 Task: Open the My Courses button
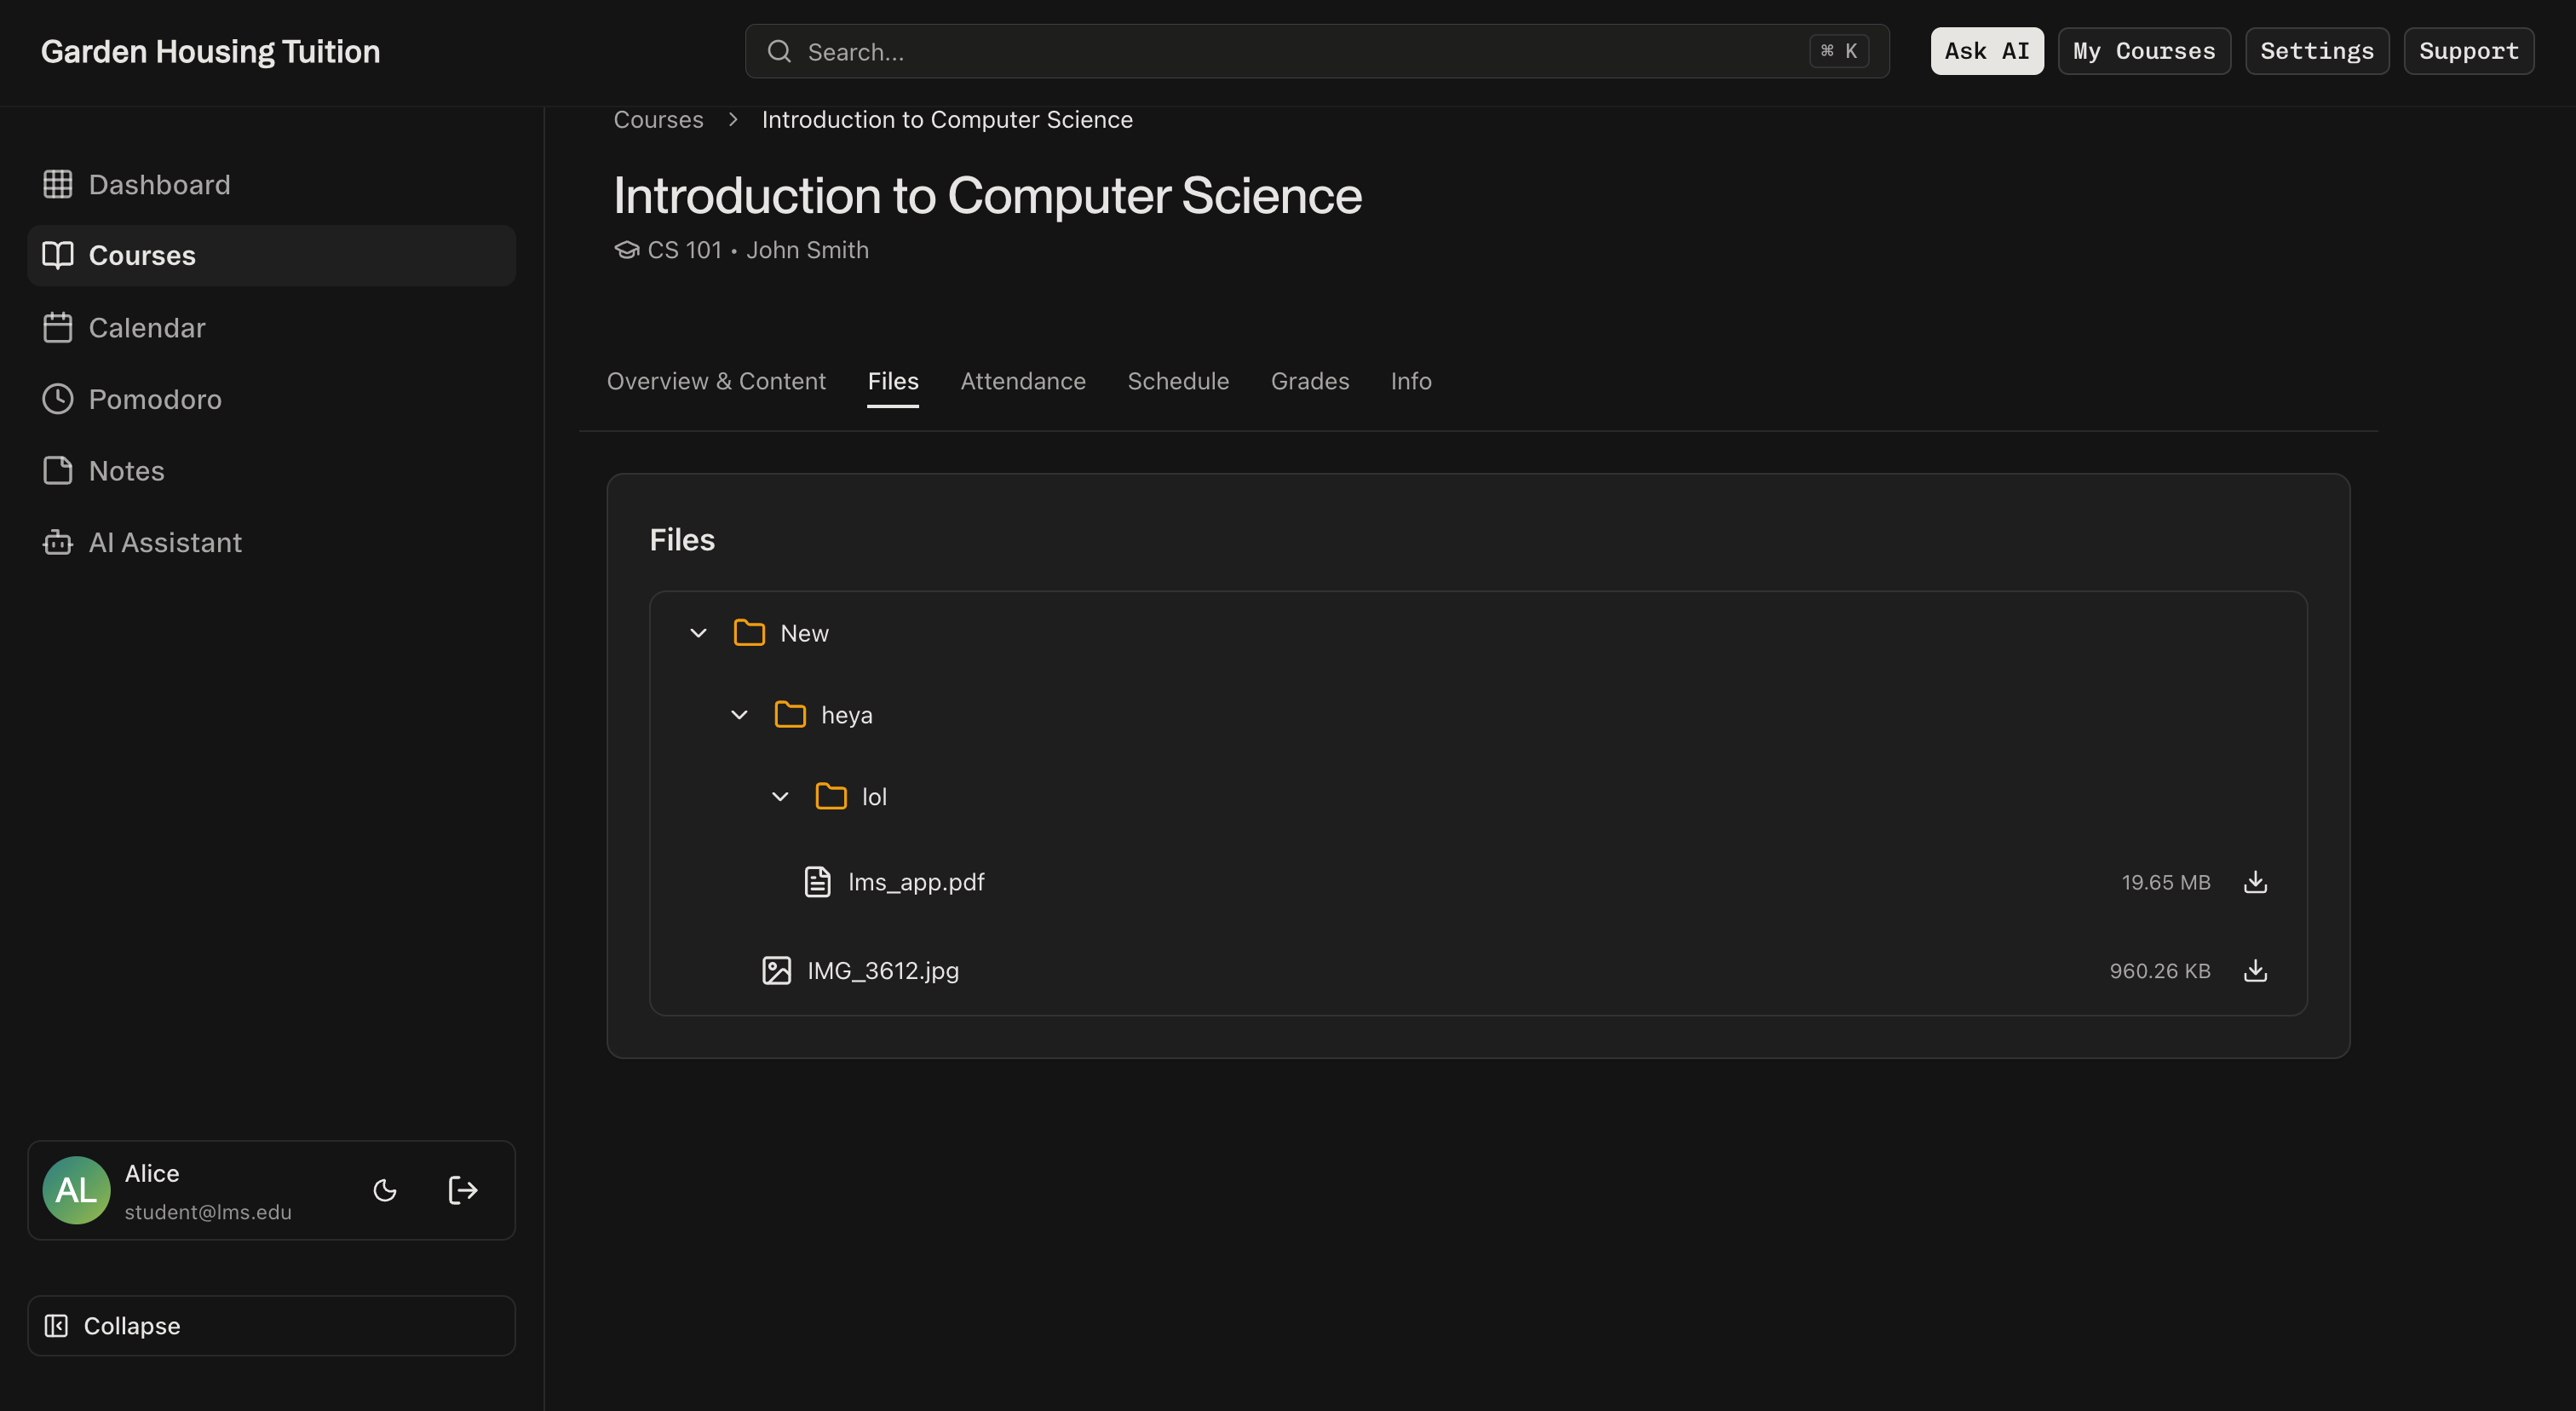tap(2143, 51)
